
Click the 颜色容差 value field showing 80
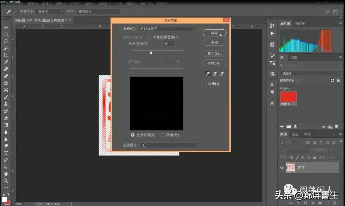[169, 44]
